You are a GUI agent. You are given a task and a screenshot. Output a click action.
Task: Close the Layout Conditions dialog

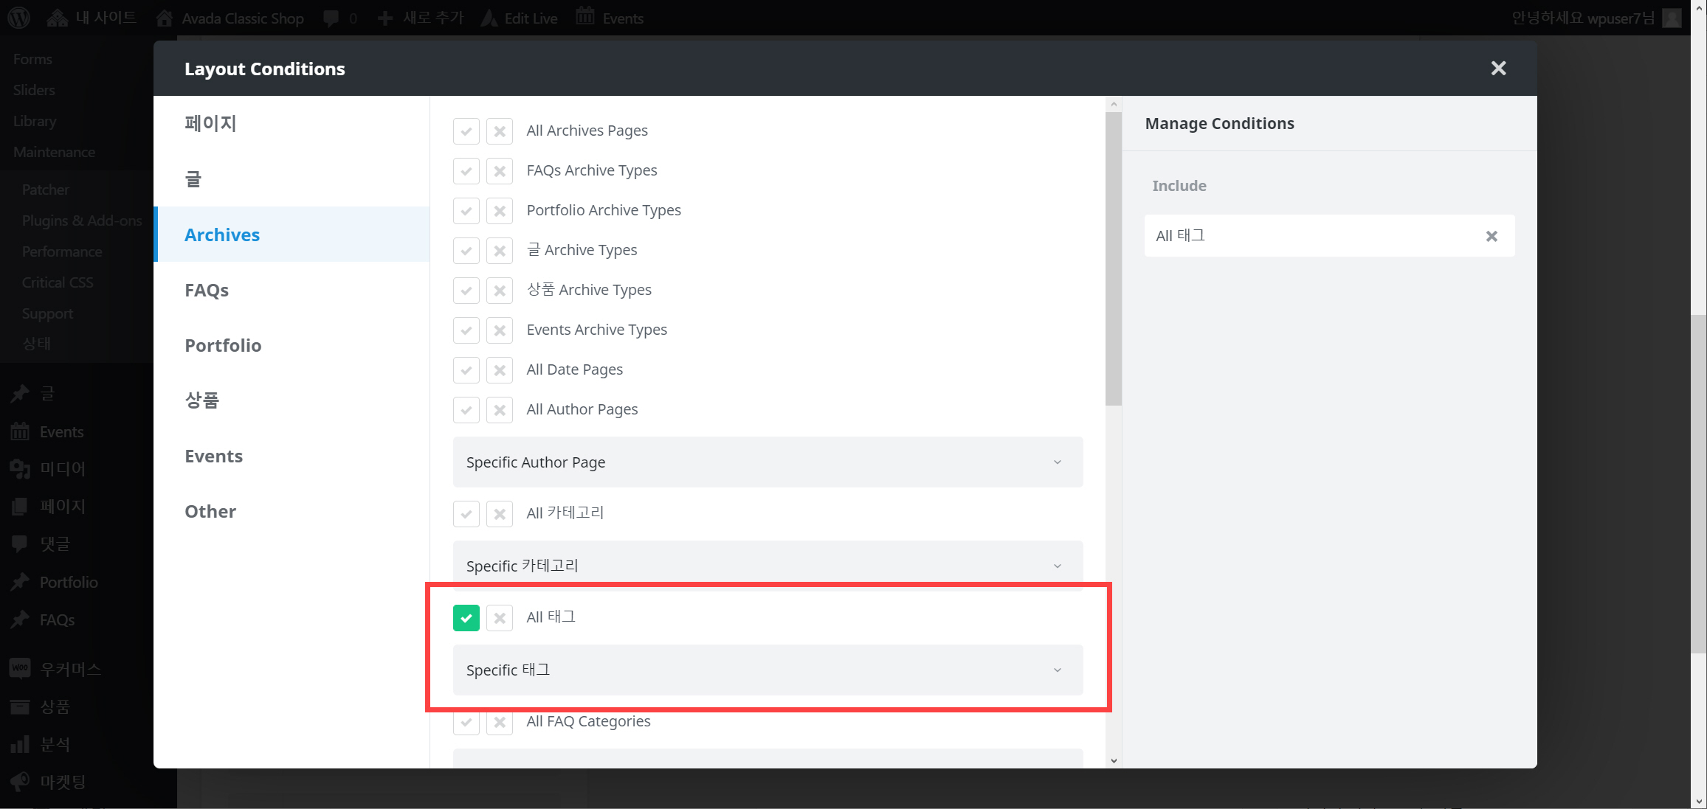[1498, 69]
